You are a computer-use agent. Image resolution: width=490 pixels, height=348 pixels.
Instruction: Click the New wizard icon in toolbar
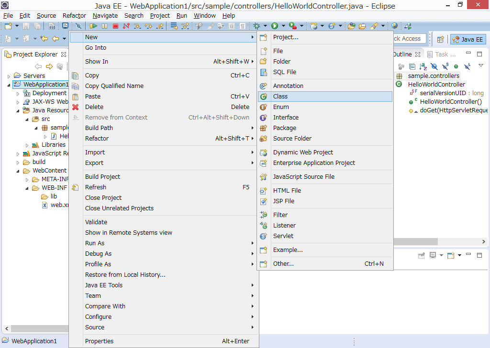8,26
